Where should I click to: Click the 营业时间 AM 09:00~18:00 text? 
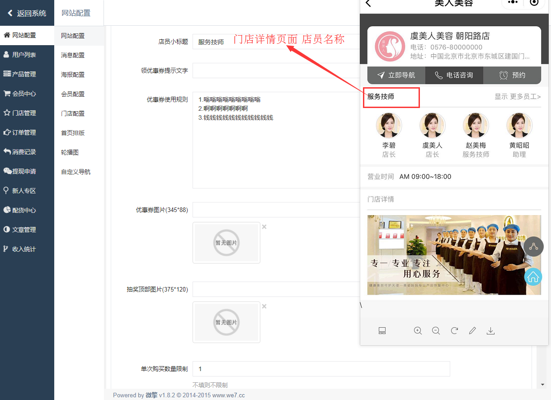click(410, 177)
